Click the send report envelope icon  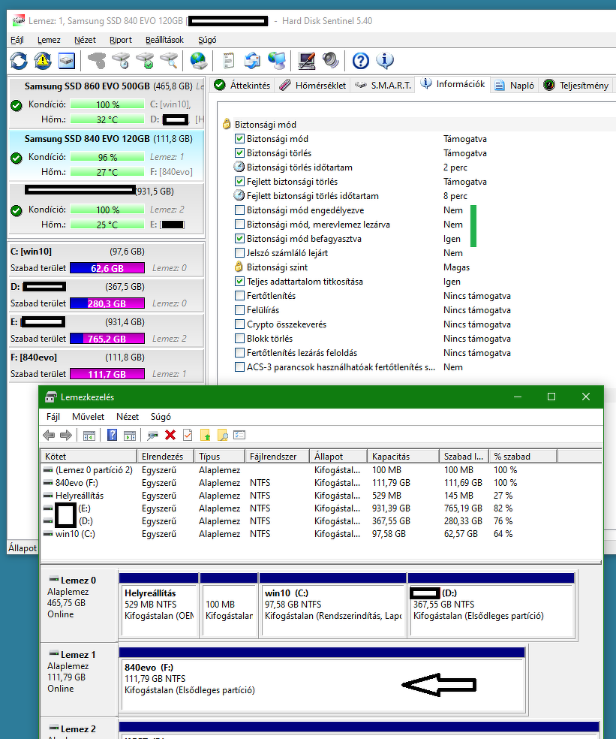(253, 61)
